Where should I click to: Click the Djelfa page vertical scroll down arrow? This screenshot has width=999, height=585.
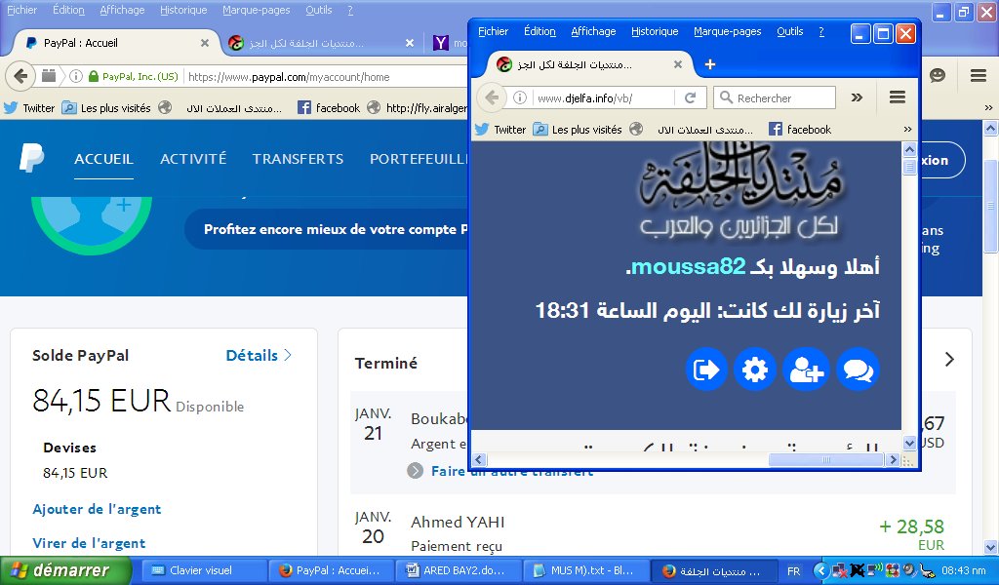point(909,443)
